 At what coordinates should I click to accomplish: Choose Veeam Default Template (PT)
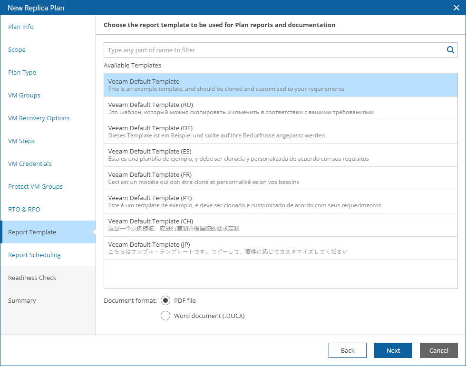281,202
